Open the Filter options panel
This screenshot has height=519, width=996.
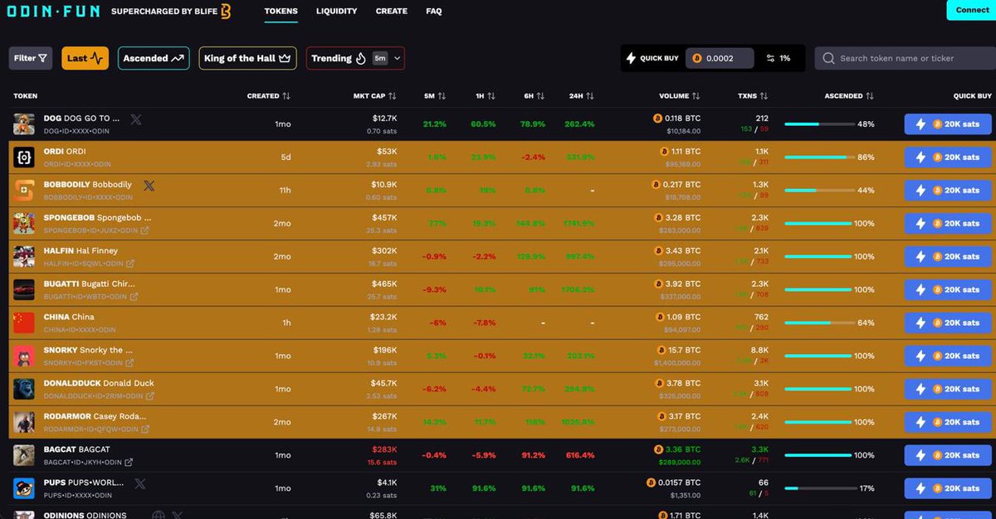coord(31,58)
